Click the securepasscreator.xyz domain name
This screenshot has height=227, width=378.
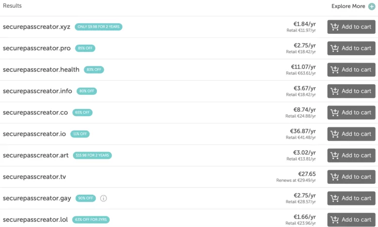click(37, 27)
